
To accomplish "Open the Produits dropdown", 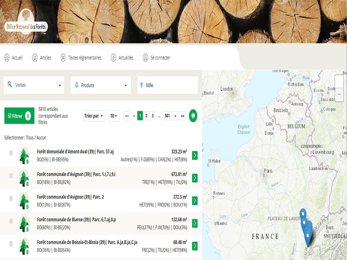I will 101,85.
